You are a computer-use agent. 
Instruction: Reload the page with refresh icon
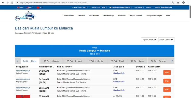click(12, 3)
